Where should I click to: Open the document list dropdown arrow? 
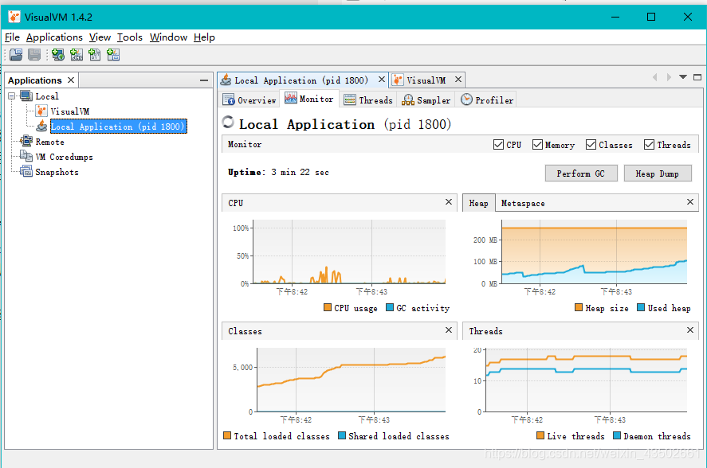click(683, 77)
